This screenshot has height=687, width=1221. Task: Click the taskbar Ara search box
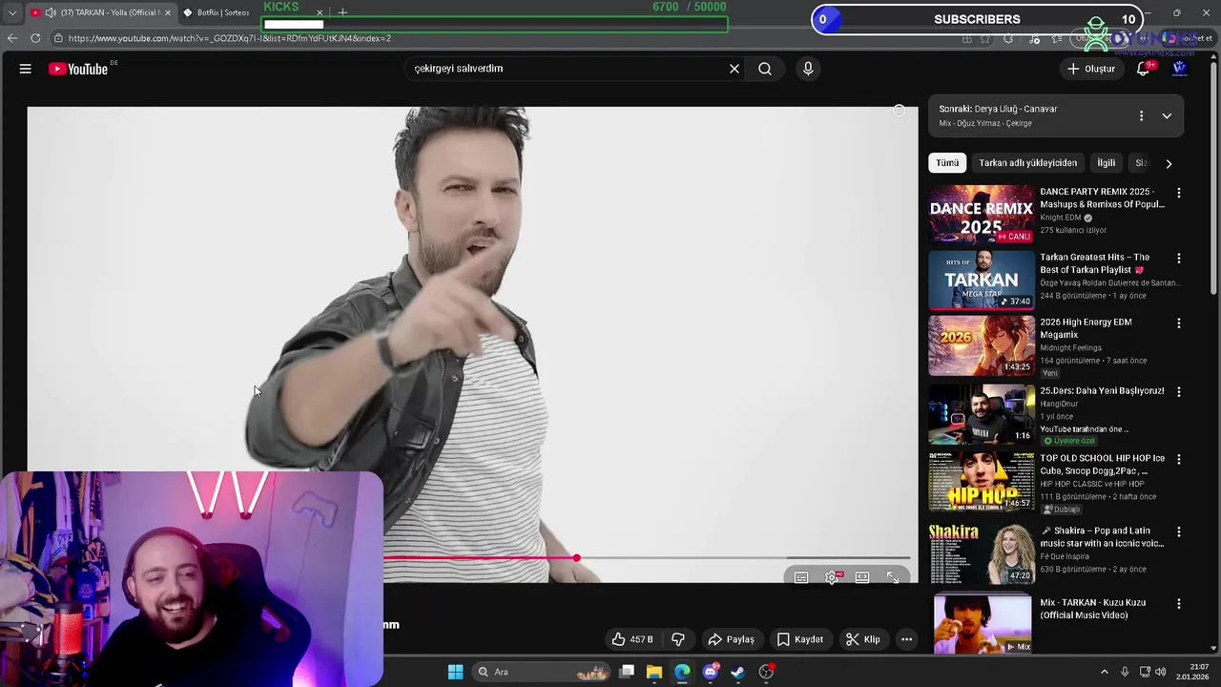tap(542, 672)
